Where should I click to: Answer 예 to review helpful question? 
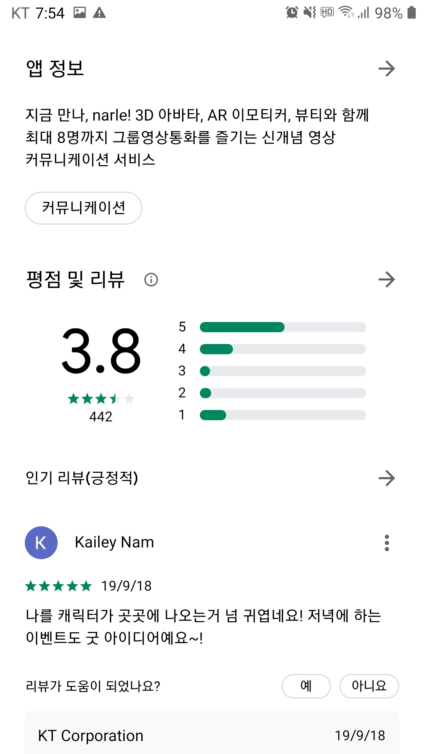pyautogui.click(x=306, y=686)
